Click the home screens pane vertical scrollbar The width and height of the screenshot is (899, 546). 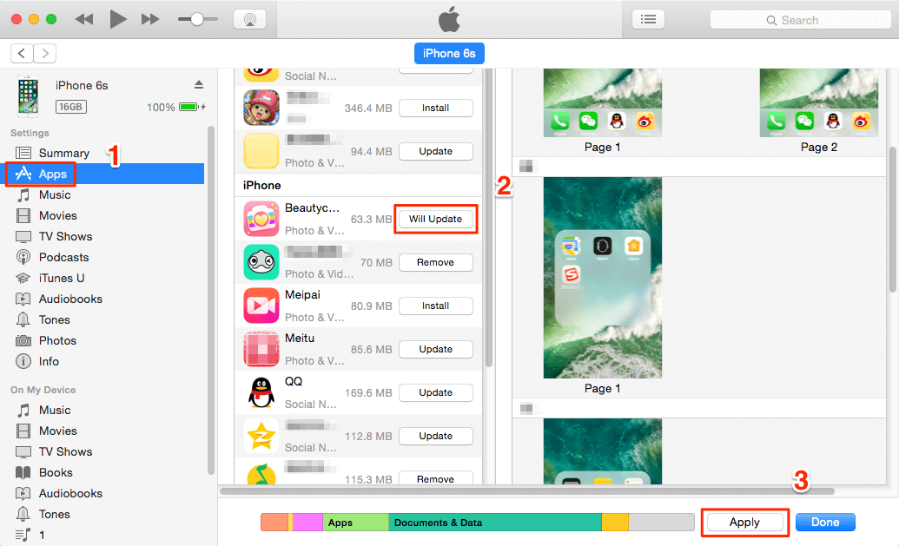pos(893,220)
